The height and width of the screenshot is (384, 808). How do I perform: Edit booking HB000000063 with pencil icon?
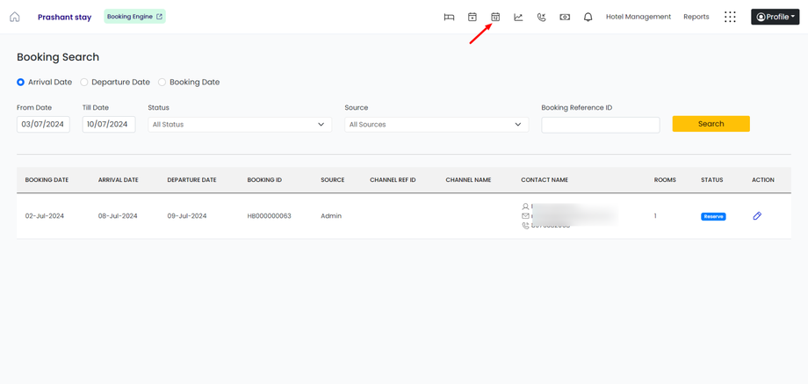click(x=757, y=215)
